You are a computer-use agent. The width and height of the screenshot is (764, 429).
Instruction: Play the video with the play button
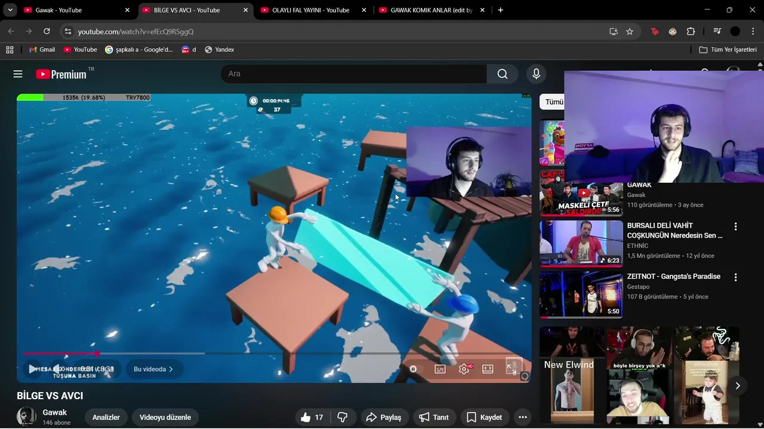tap(33, 369)
